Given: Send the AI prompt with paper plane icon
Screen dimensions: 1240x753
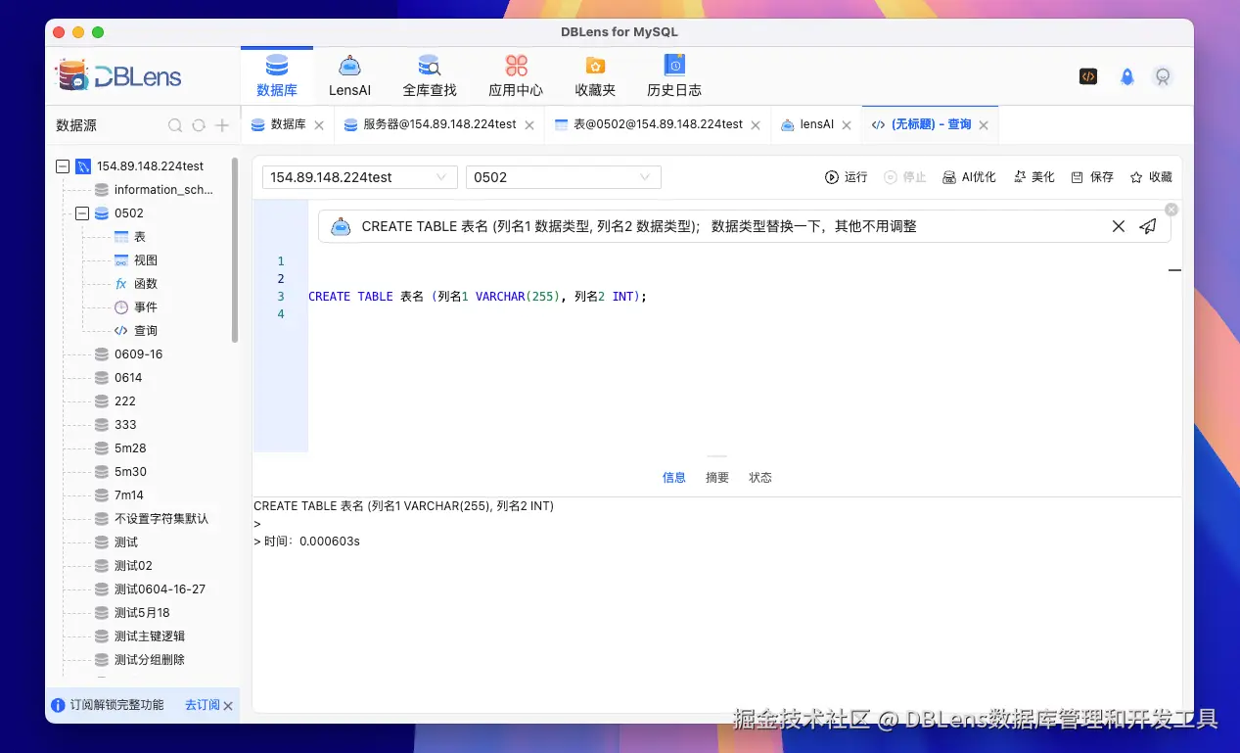Looking at the screenshot, I should click(1148, 226).
